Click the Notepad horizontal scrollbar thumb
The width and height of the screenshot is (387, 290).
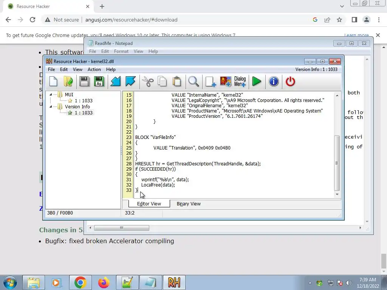click(x=121, y=228)
